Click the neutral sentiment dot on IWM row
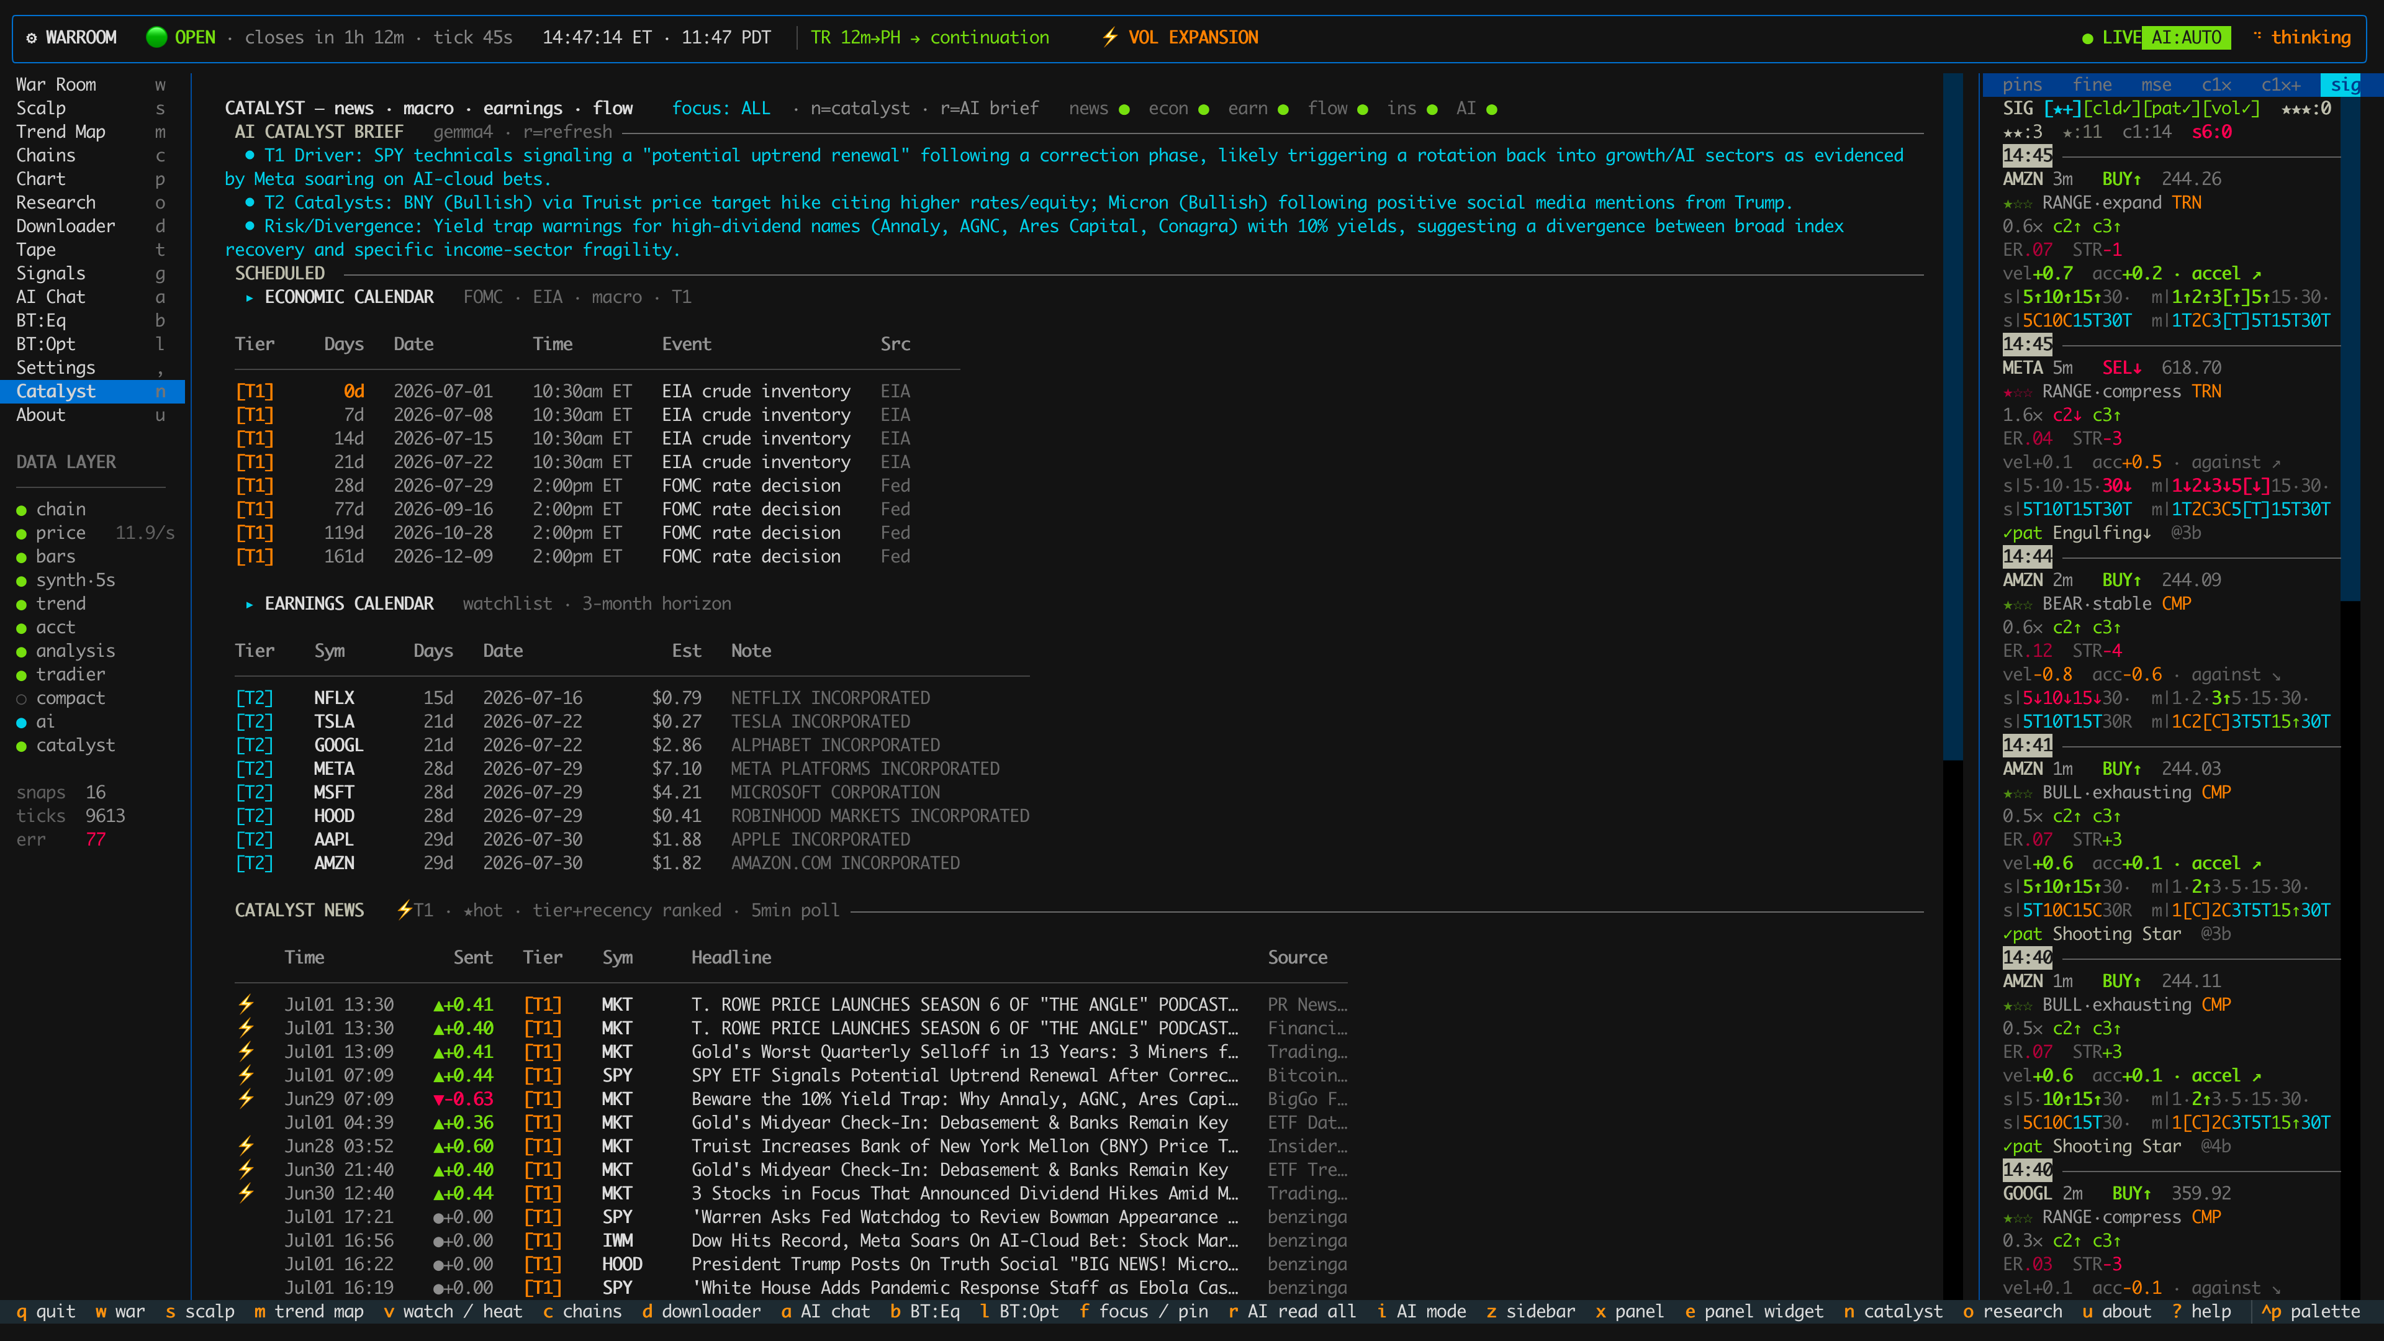Screen dimensions: 2384x1341 [439, 1241]
